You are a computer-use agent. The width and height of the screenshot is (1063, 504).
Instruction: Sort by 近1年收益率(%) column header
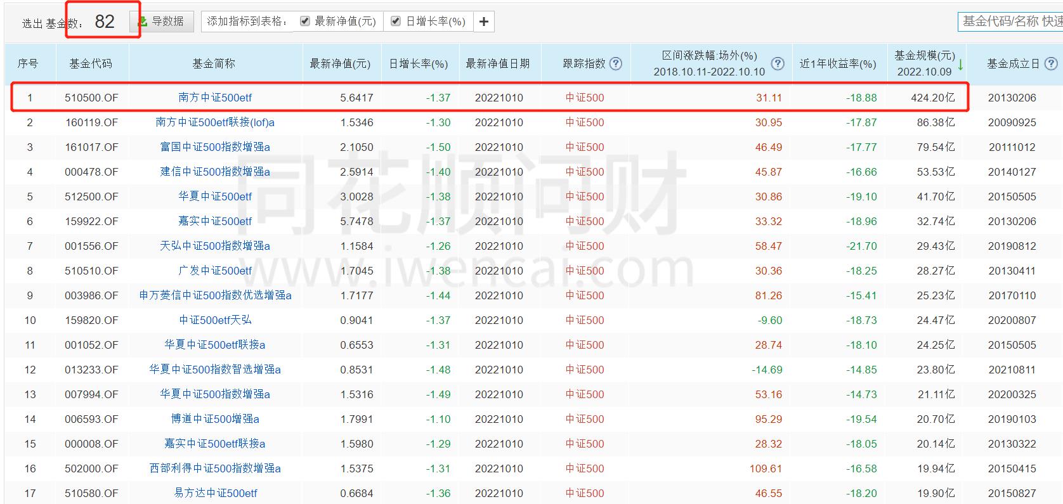[837, 63]
